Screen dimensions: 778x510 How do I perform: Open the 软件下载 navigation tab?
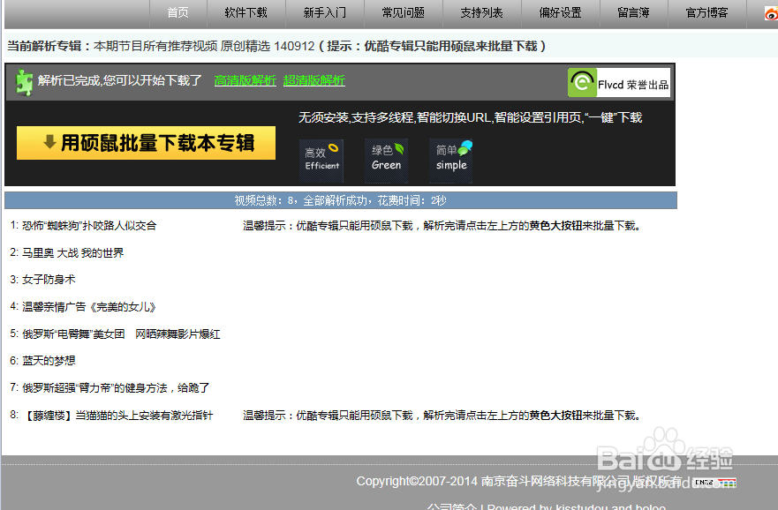click(x=246, y=13)
